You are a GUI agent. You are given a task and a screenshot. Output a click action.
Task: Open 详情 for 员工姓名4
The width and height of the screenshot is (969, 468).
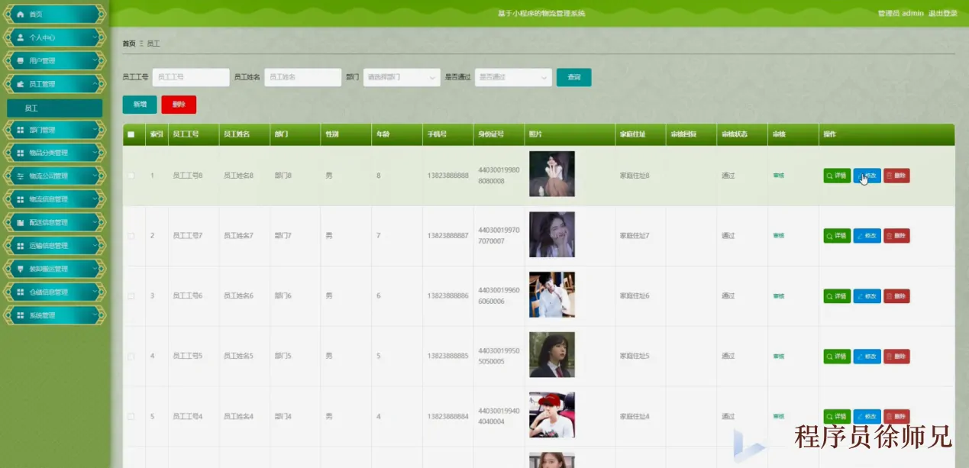[x=837, y=417]
